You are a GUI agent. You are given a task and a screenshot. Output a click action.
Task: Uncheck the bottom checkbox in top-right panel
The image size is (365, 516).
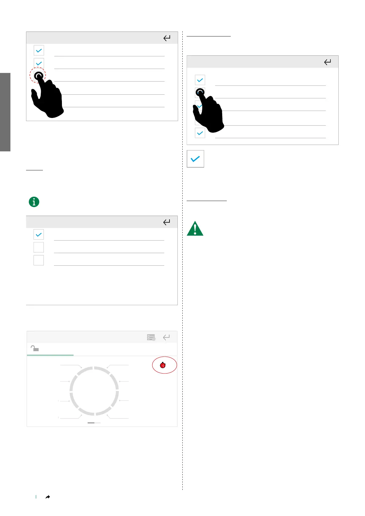pyautogui.click(x=200, y=133)
